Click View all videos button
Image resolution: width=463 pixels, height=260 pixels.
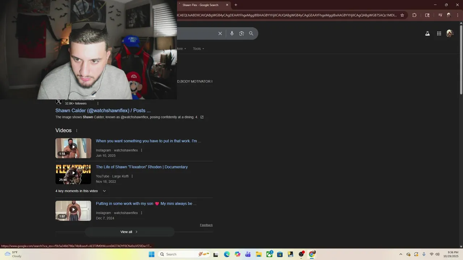click(x=129, y=232)
